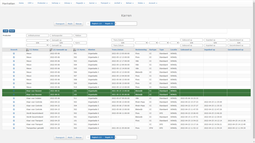Expand the Locatie filter dropdown
This screenshot has width=255, height=143.
coord(175,43)
